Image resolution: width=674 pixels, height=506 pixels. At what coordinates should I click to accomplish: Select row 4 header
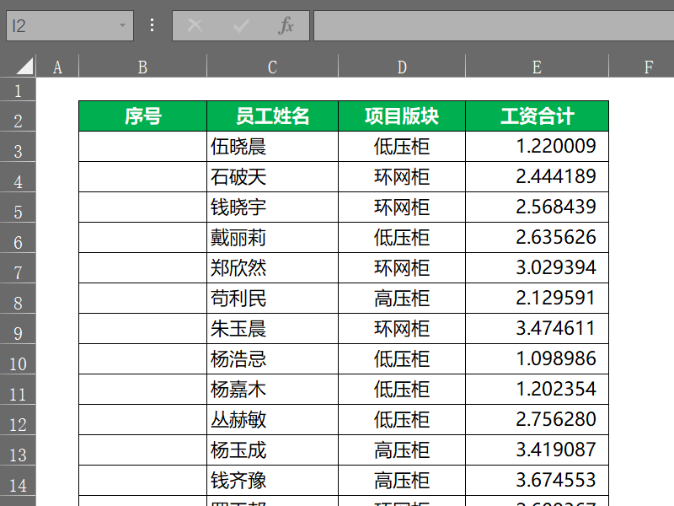click(x=18, y=177)
